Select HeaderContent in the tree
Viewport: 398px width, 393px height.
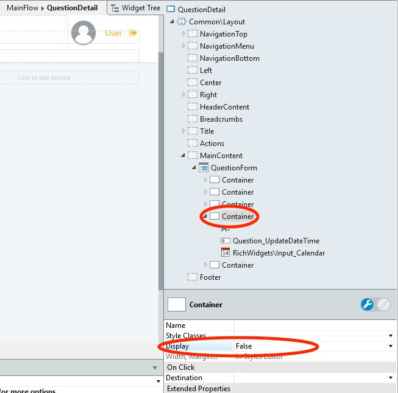point(224,107)
